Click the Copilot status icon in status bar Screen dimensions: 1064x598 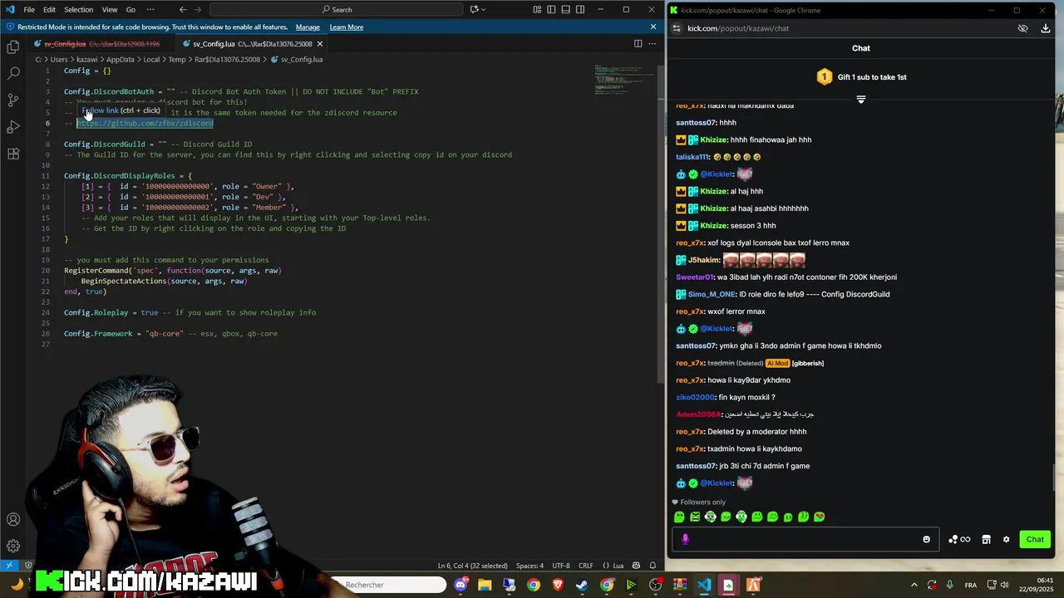click(x=635, y=566)
